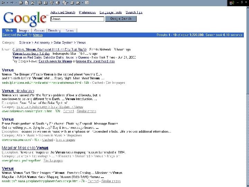Print the page with the Print icon

72,2
